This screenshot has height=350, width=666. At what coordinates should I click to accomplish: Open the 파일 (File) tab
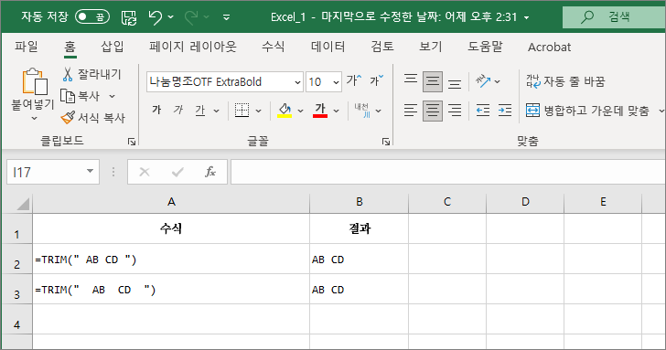pyautogui.click(x=27, y=47)
